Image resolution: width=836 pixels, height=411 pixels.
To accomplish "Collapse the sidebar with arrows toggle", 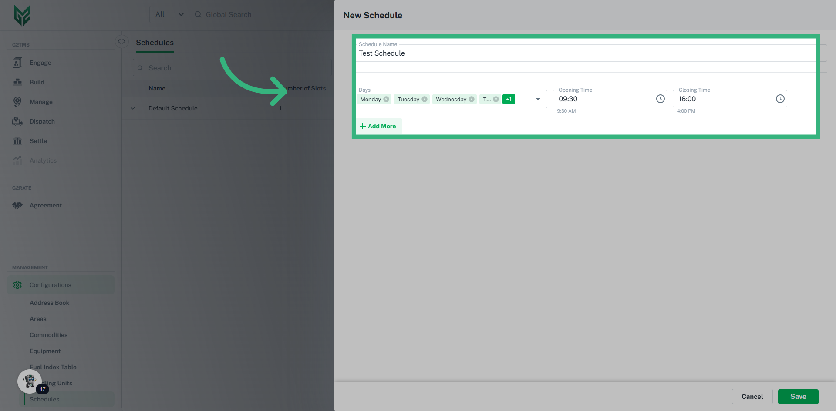I will click(121, 41).
